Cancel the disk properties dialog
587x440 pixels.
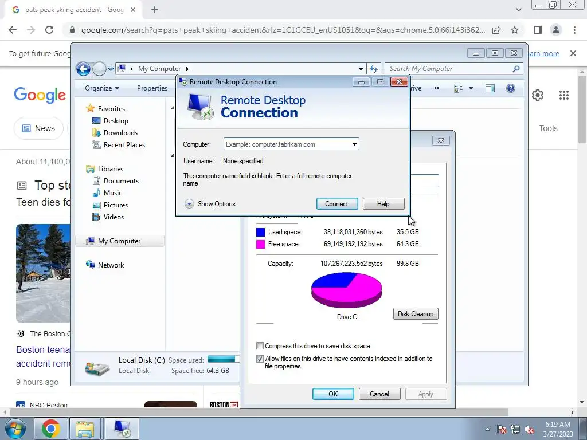(379, 394)
